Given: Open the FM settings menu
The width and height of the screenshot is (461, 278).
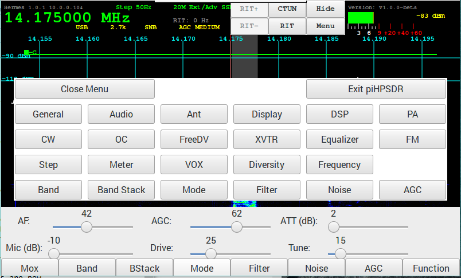Looking at the screenshot, I should pos(412,139).
